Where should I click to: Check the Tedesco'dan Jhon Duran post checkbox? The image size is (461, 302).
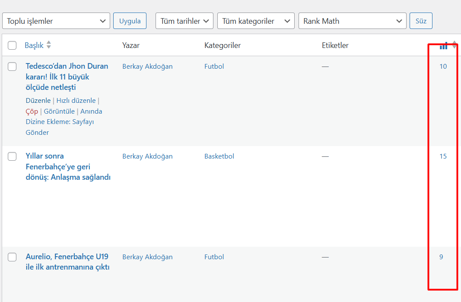click(12, 67)
